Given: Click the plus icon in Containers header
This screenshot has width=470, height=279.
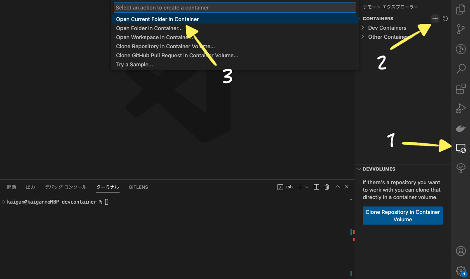Looking at the screenshot, I should 435,19.
